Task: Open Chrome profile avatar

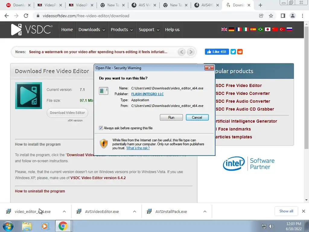Action: coord(293,16)
